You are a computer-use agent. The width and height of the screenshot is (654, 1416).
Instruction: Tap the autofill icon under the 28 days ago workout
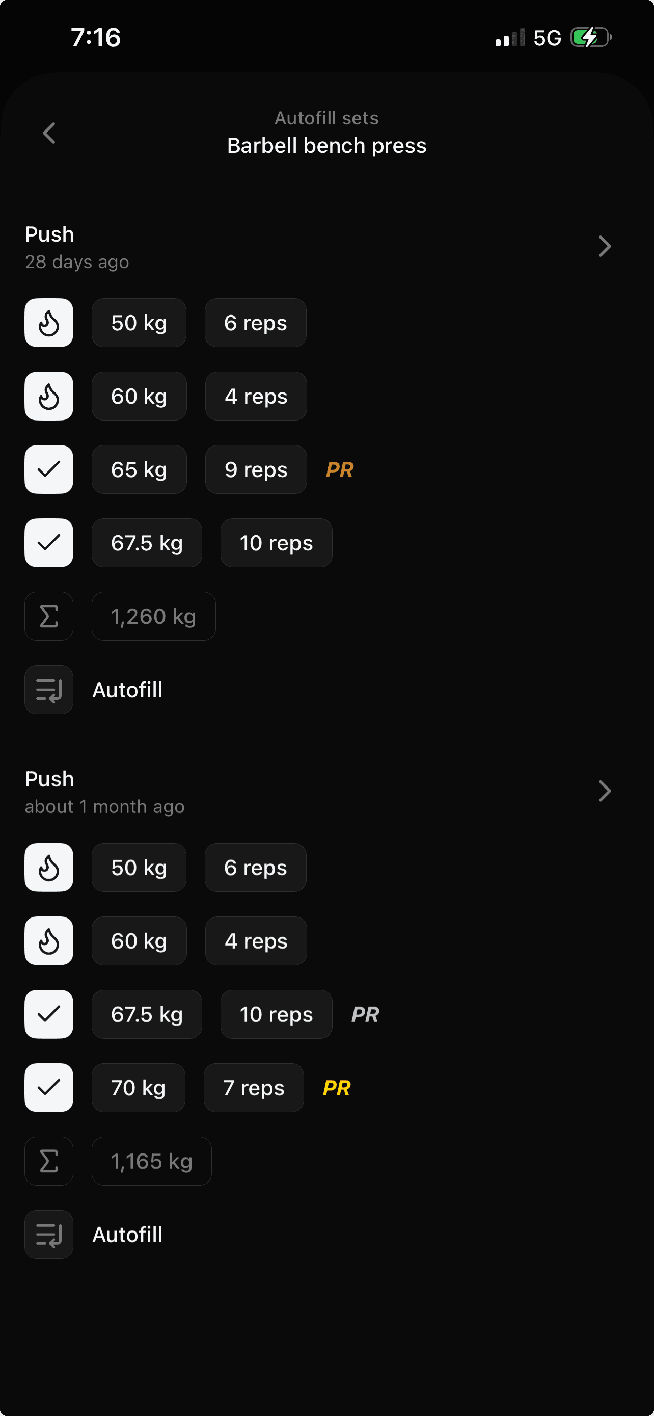49,690
